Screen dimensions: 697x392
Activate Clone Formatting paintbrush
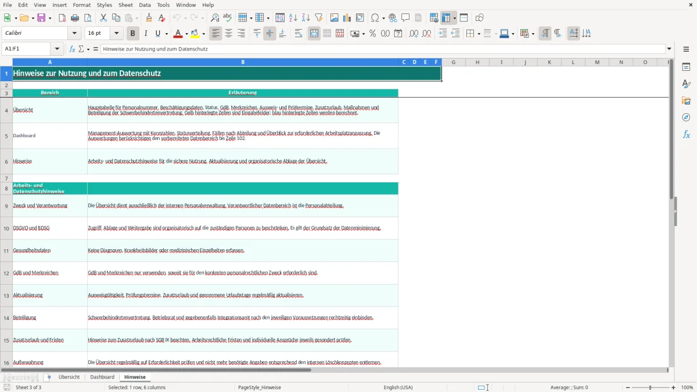point(149,18)
